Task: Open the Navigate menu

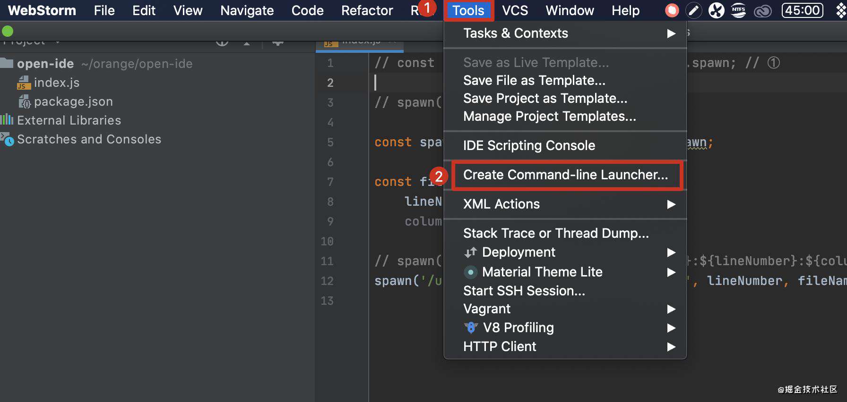Action: pyautogui.click(x=247, y=10)
